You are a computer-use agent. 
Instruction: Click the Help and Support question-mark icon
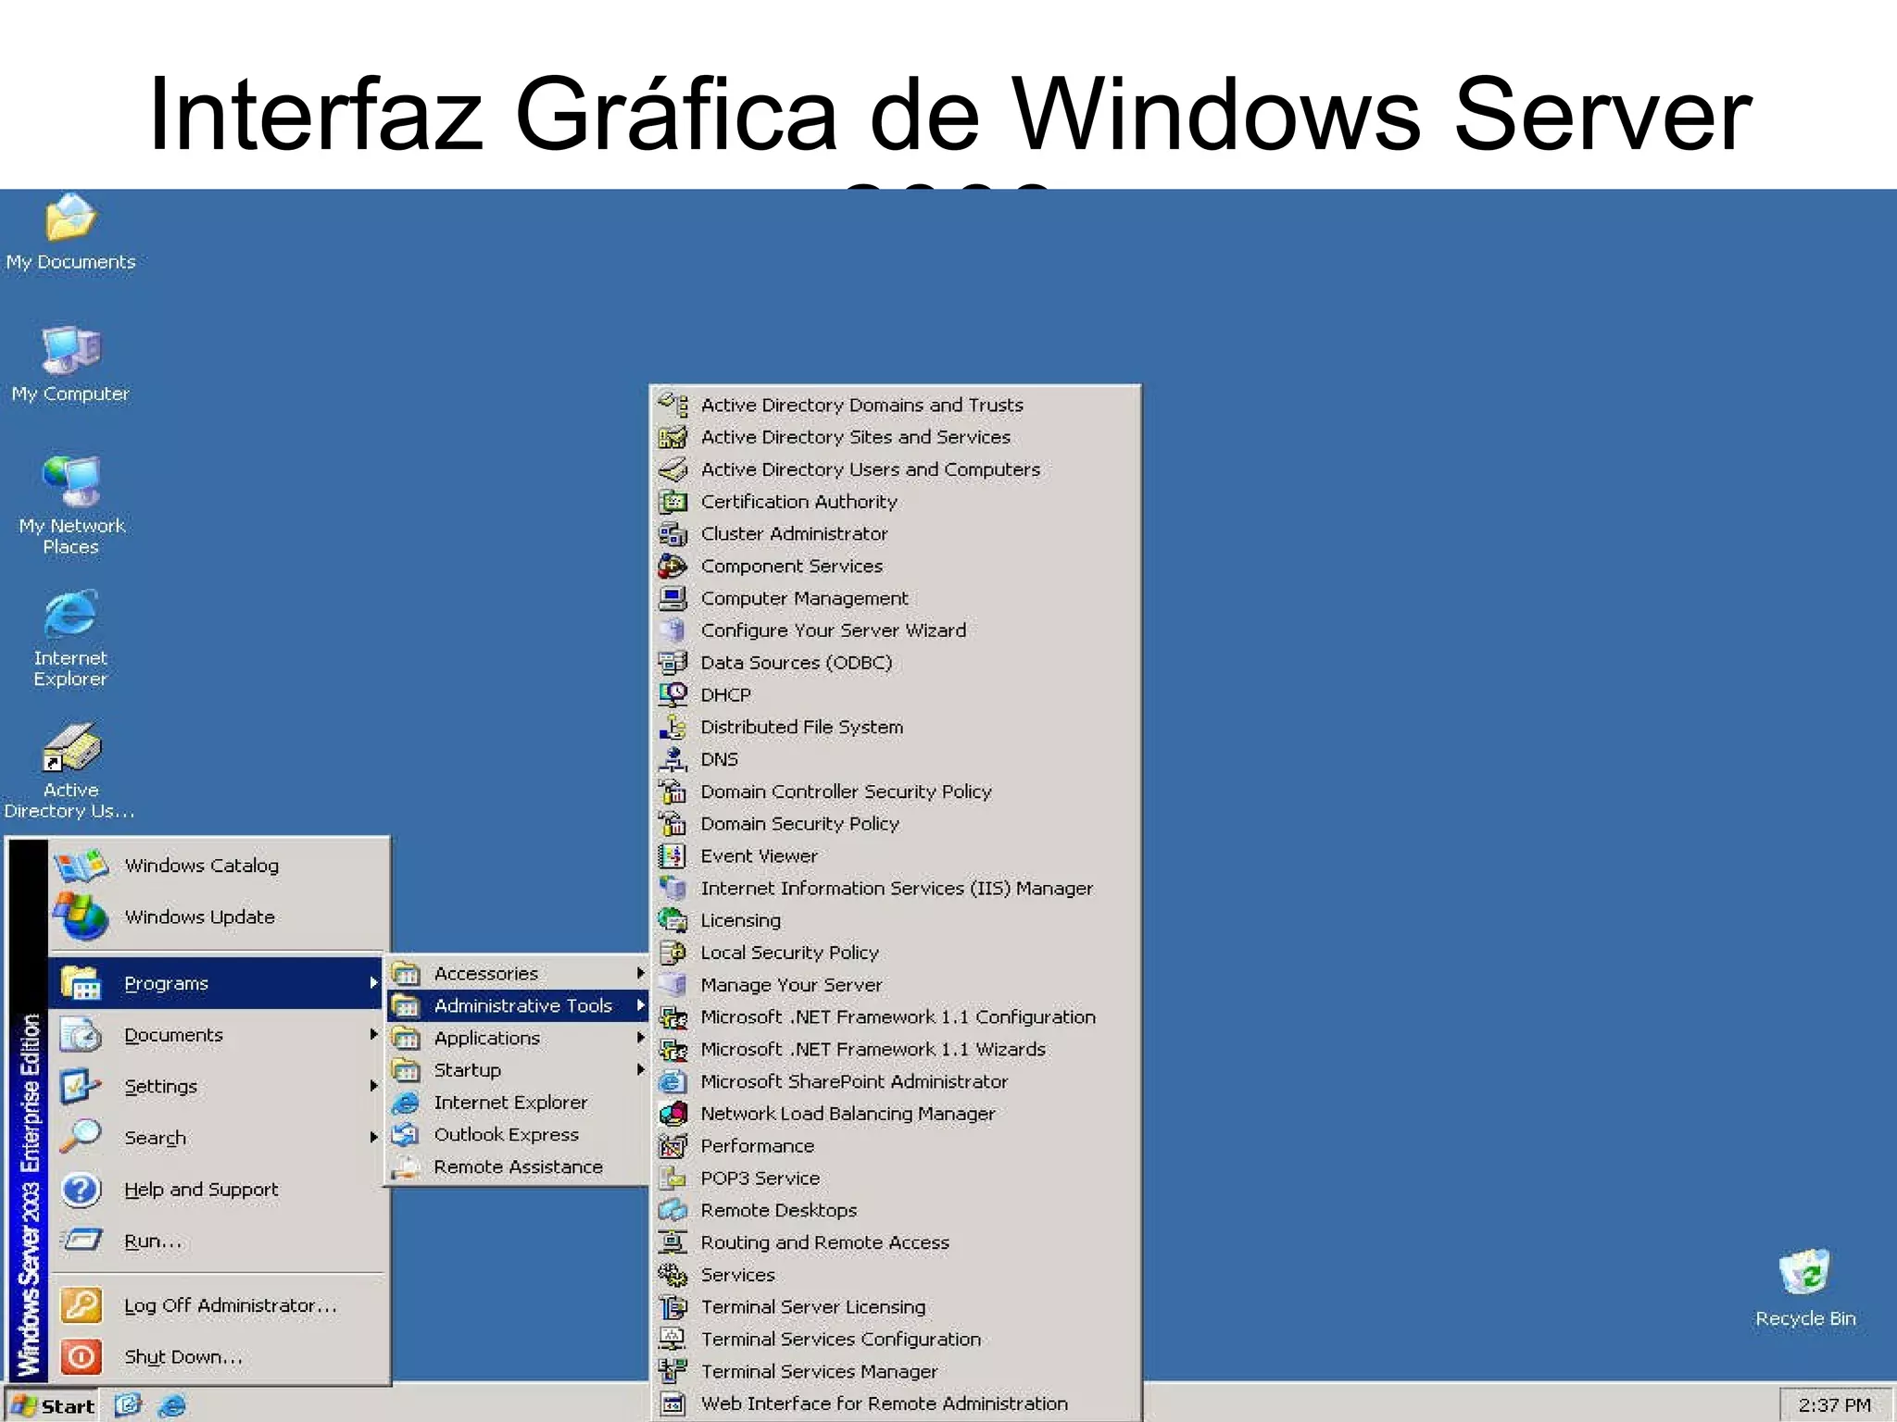(x=81, y=1190)
